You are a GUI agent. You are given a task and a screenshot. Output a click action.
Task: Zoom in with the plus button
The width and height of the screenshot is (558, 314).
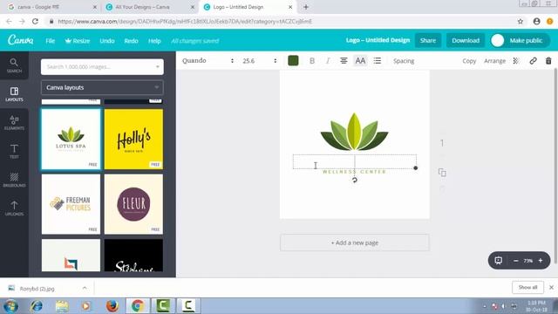point(541,261)
